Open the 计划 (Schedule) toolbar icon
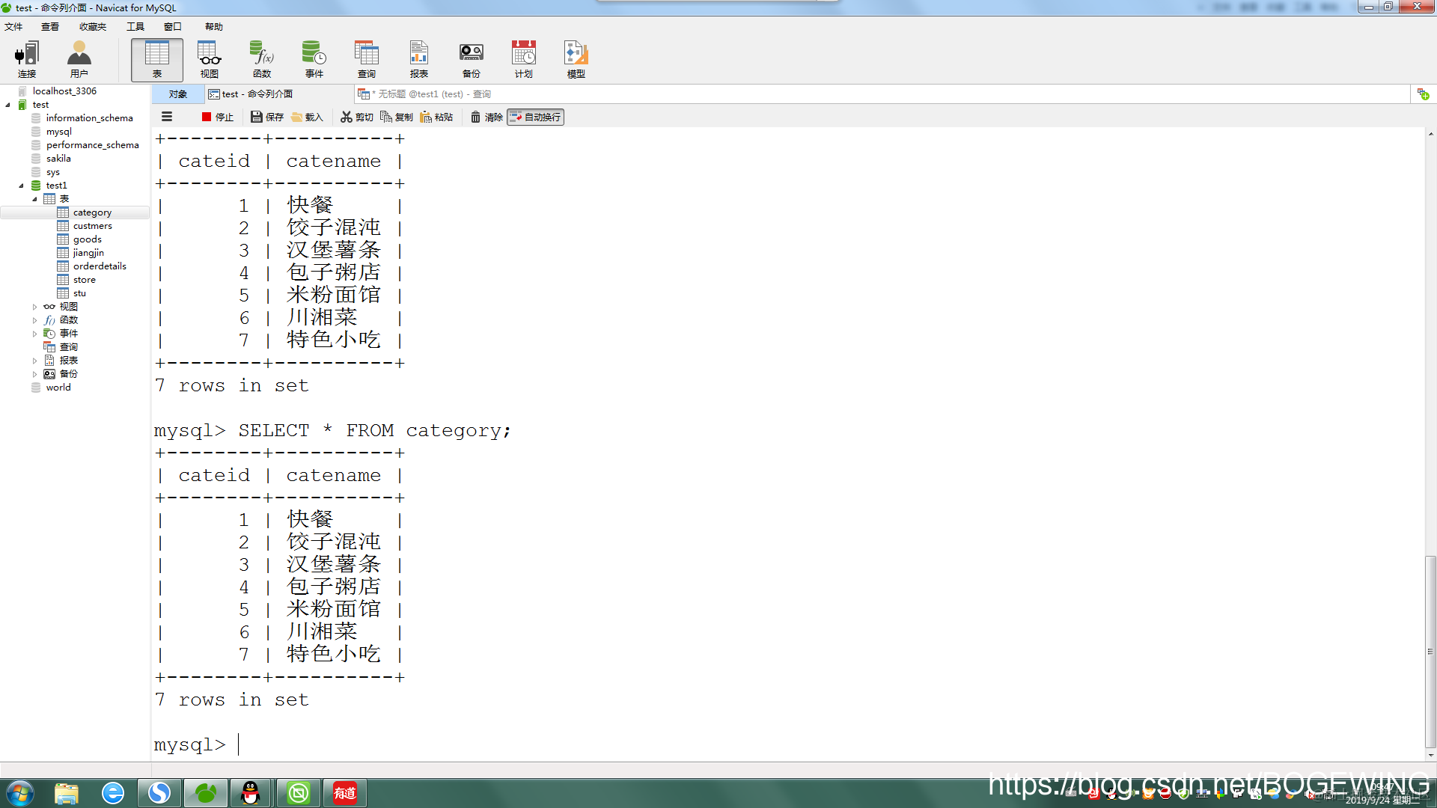1437x808 pixels. [523, 59]
